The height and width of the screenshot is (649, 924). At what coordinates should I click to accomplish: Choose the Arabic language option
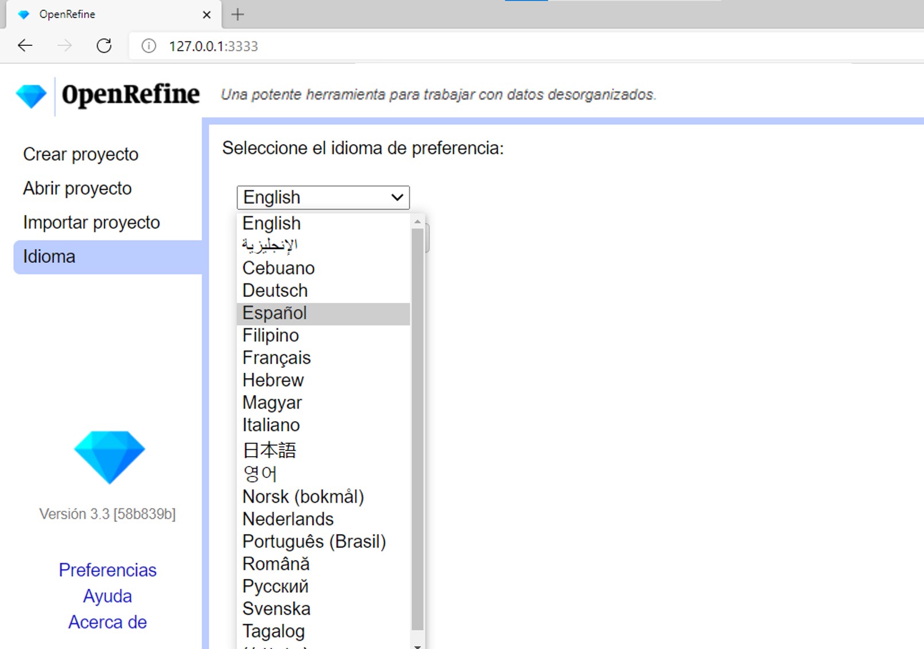click(x=324, y=246)
